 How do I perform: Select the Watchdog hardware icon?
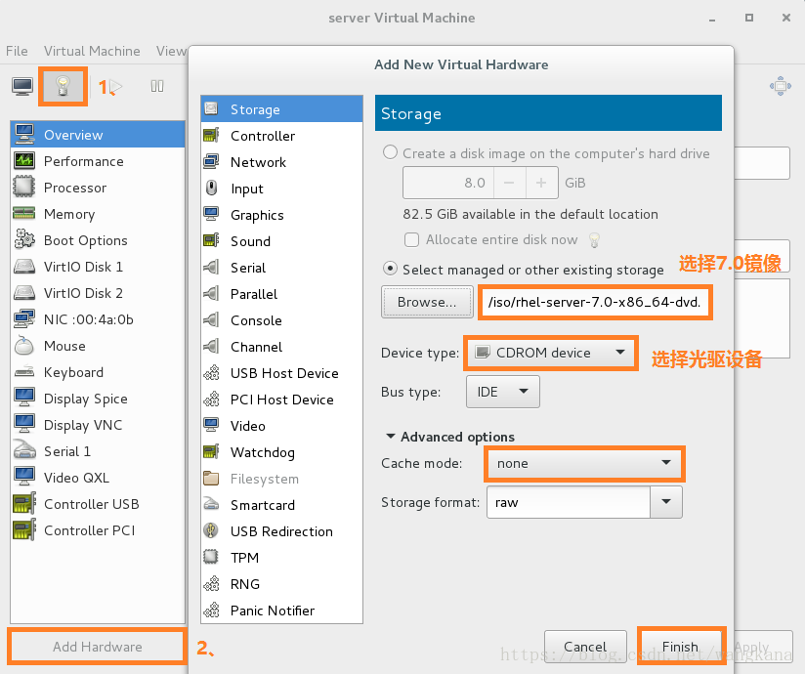pos(211,452)
